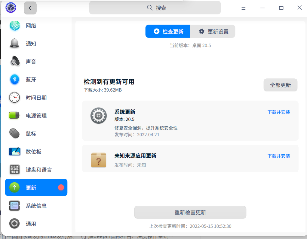The height and width of the screenshot is (239, 307).
Task: Click 重新检查更新 to recheck updates
Action: [190, 212]
